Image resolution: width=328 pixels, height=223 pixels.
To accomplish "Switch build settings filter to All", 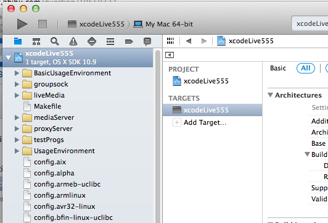I will point(306,68).
